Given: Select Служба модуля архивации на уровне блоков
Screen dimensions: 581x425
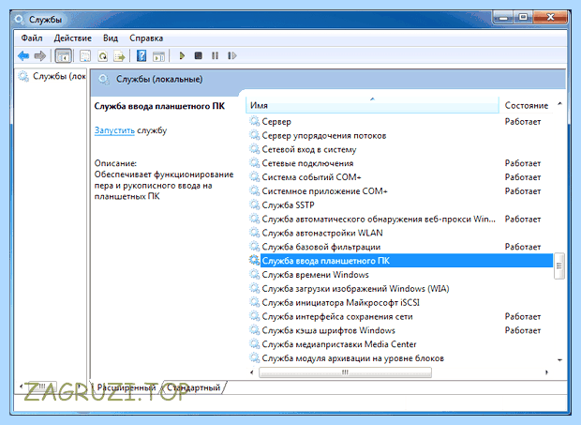Looking at the screenshot, I should tap(400, 358).
